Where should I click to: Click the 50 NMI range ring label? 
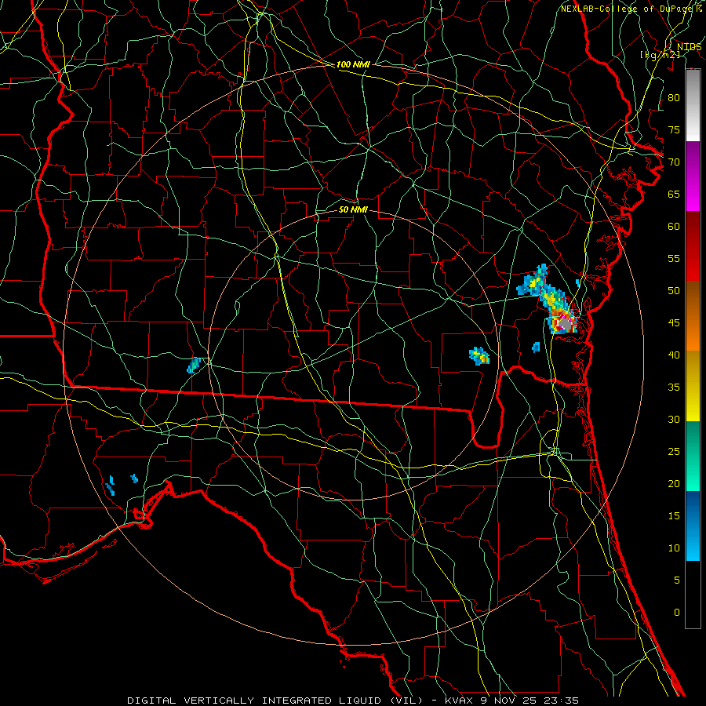(353, 209)
